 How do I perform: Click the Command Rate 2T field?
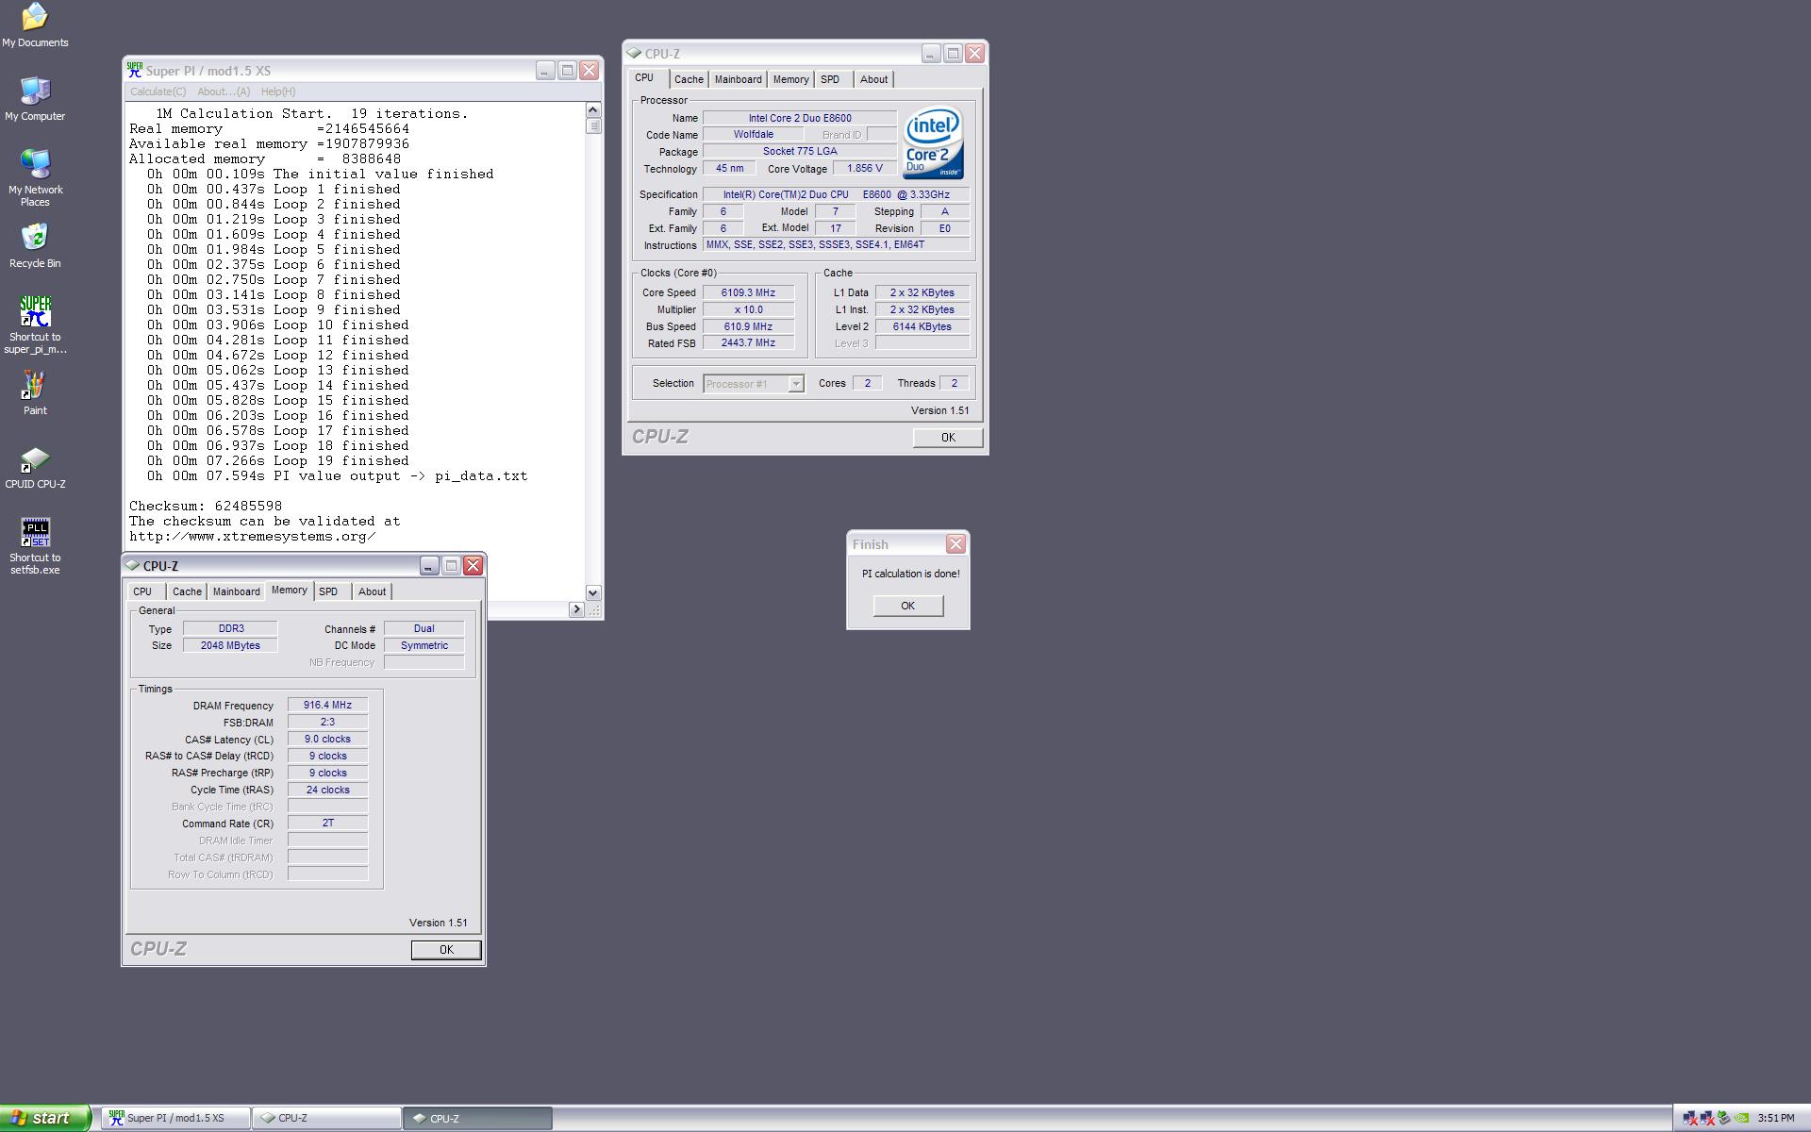[327, 824]
